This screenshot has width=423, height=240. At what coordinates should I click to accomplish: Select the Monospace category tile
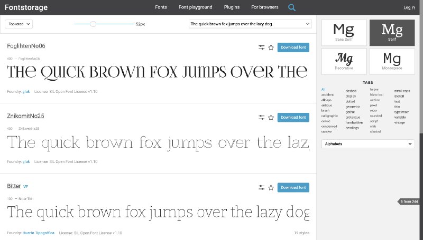392,61
